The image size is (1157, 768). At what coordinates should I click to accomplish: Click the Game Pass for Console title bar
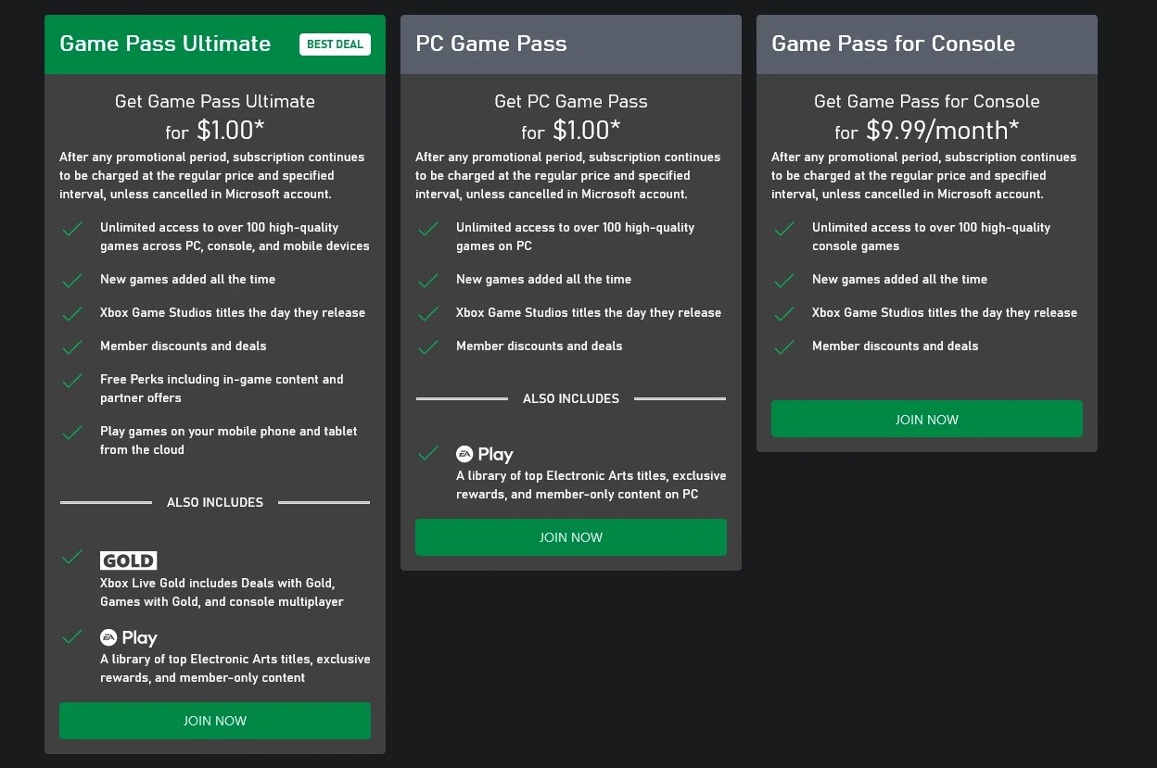click(893, 43)
